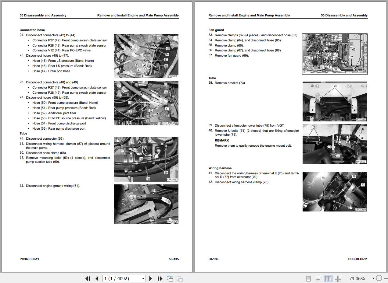
Task: Click 'Hose (46): Rear LS pressure (Band: Red)'
Action: tap(62, 66)
